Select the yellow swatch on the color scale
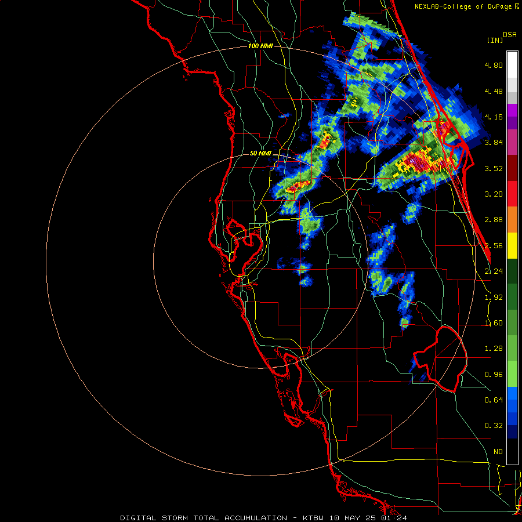Screen dimensions: 522x522 512,245
